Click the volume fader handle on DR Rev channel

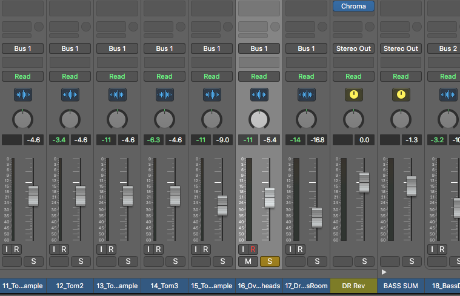(x=364, y=182)
